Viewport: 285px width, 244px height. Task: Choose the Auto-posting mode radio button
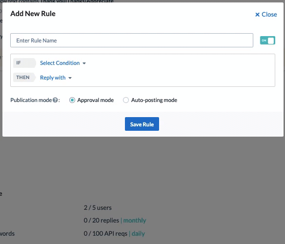126,100
